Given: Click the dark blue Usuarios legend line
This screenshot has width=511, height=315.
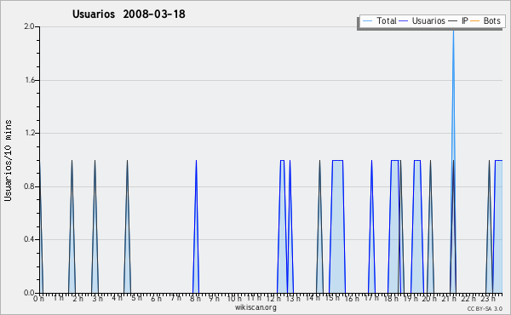Looking at the screenshot, I should 404,21.
